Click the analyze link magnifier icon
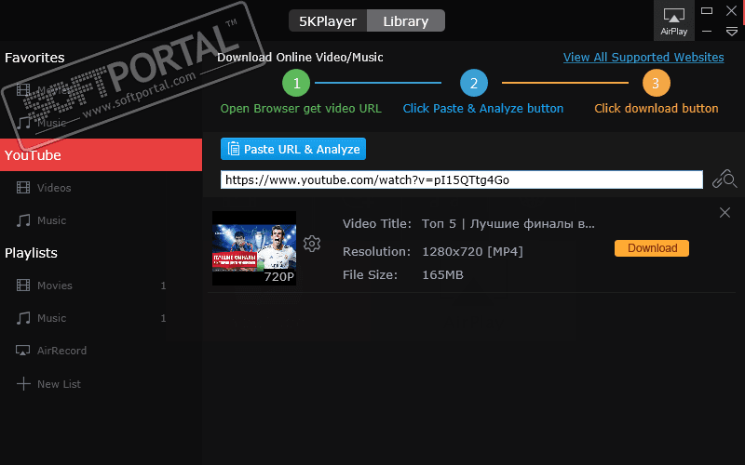Image resolution: width=745 pixels, height=465 pixels. tap(725, 179)
